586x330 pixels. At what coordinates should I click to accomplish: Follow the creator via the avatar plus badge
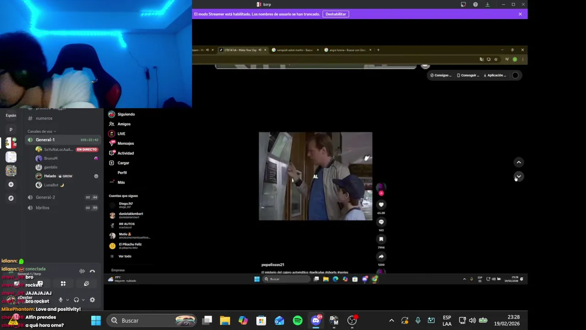point(381,193)
